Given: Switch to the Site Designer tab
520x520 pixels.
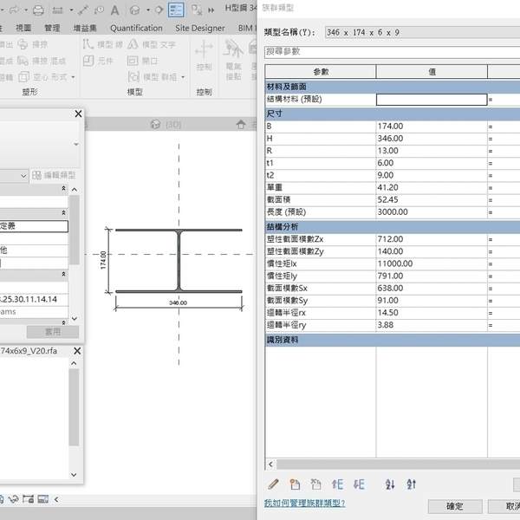Looking at the screenshot, I should [x=200, y=28].
